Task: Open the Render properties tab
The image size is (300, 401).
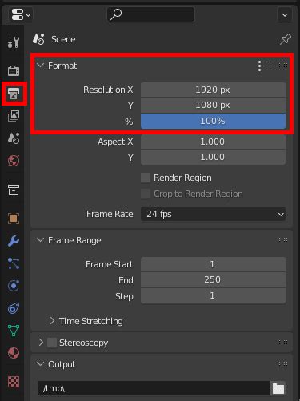Action: coord(14,71)
